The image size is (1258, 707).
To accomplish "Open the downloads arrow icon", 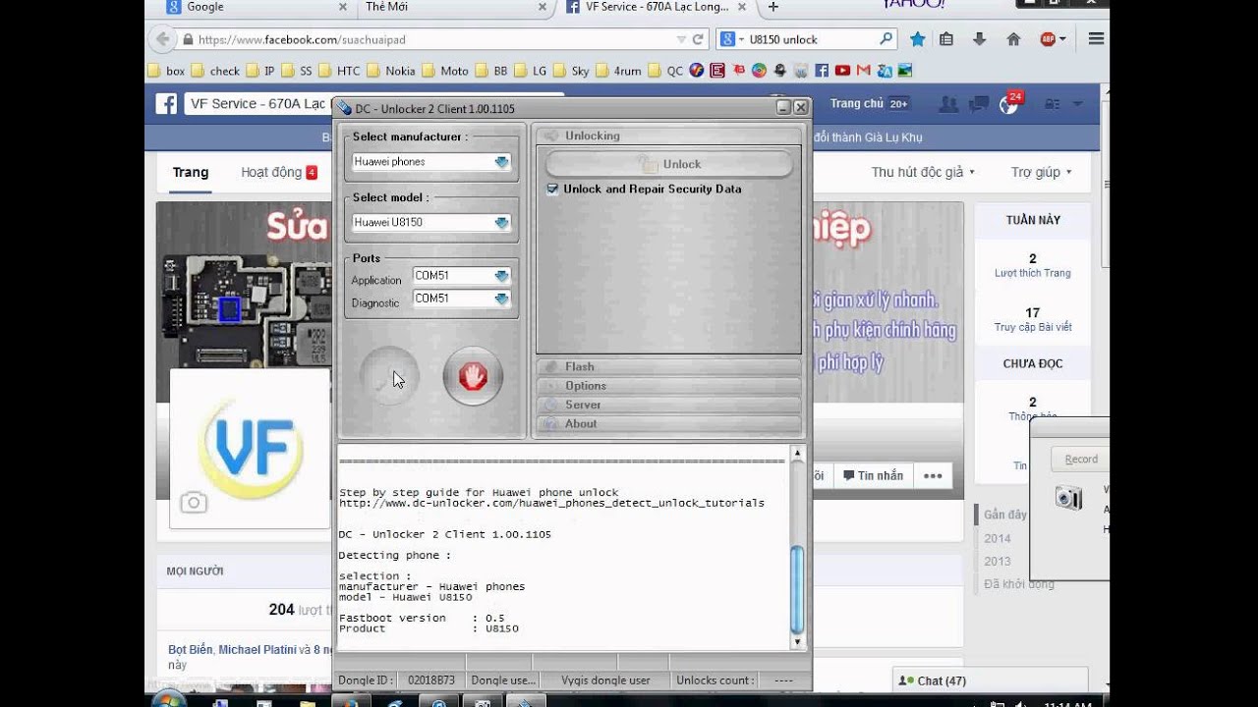I will (x=979, y=39).
